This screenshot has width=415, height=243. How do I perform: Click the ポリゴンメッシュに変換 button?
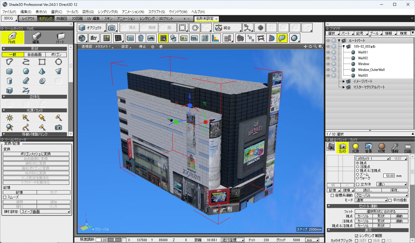[36, 154]
